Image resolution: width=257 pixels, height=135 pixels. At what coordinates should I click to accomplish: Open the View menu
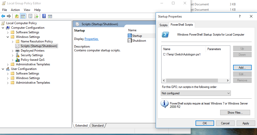pyautogui.click(x=27, y=10)
